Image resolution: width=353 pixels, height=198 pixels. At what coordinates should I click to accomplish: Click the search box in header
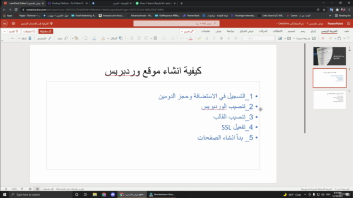click(176, 23)
